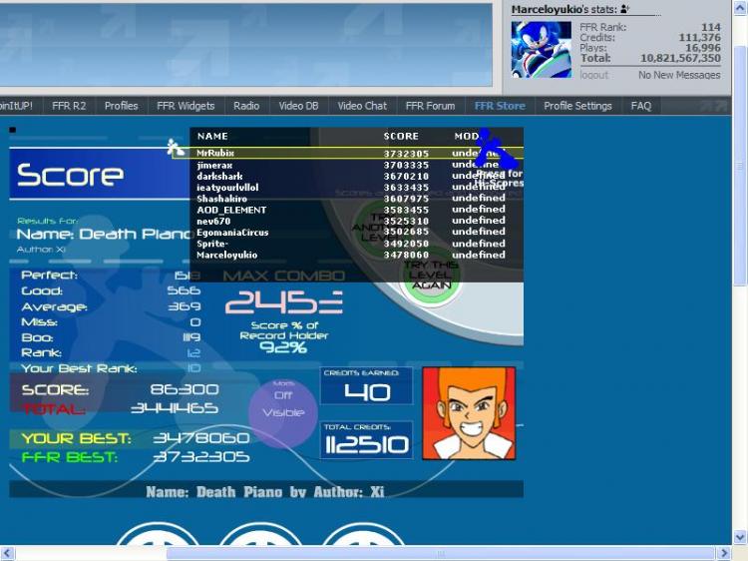748x561 pixels.
Task: Toggle the Mods Off Visible circle
Action: [x=283, y=412]
